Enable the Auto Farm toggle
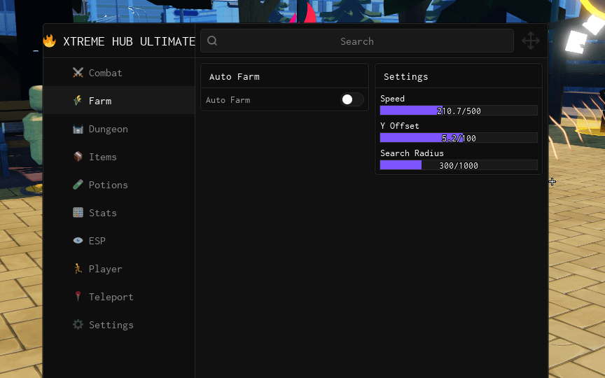605x378 pixels. [x=352, y=99]
